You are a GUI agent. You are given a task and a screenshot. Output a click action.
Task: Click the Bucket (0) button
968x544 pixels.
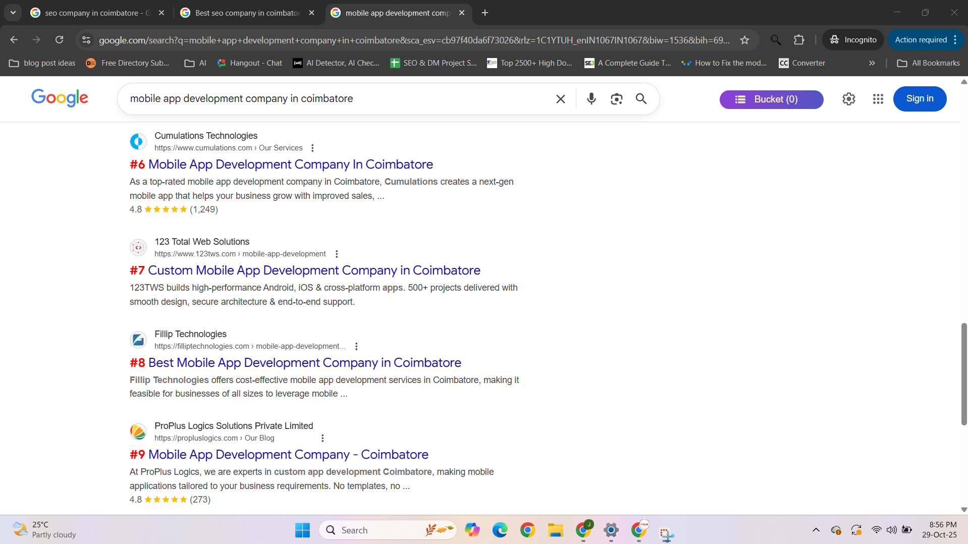pyautogui.click(x=771, y=99)
